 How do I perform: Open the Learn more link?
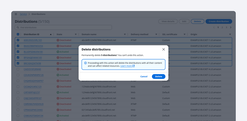tap(126, 66)
